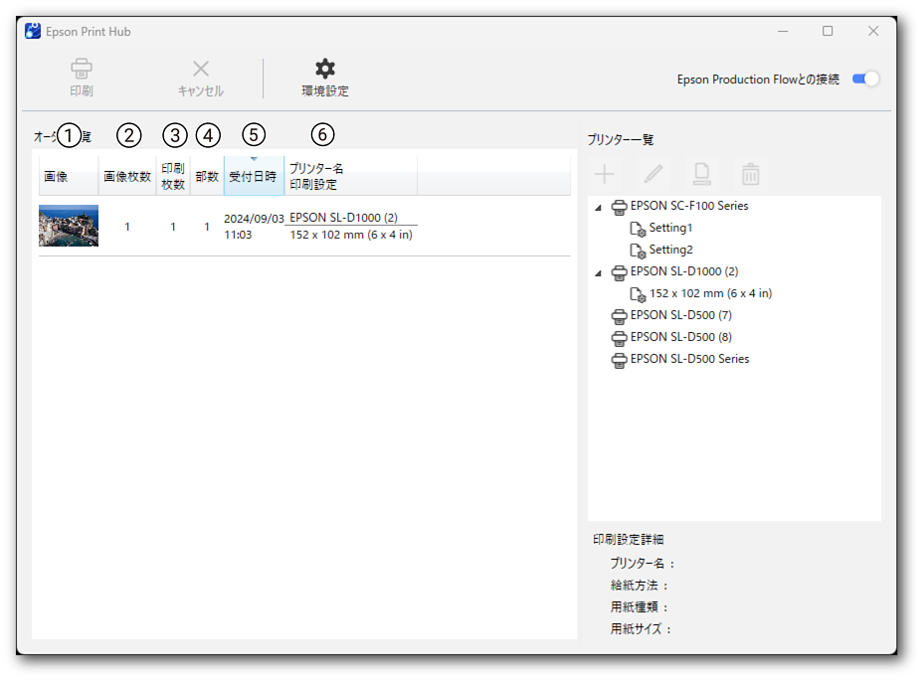Select the EPSON SL-D500 (7) printer

(x=680, y=315)
